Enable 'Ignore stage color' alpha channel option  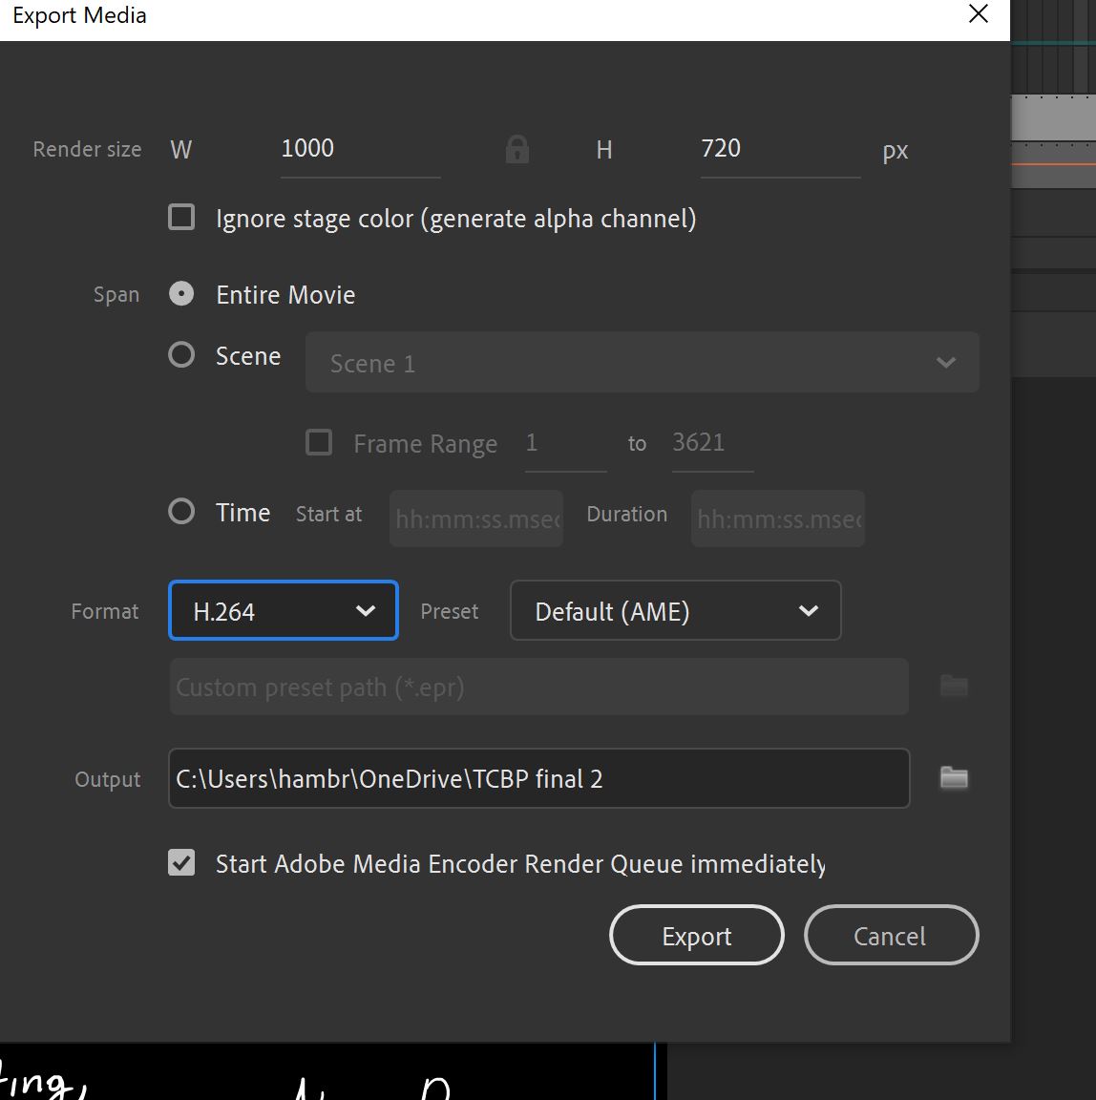180,217
